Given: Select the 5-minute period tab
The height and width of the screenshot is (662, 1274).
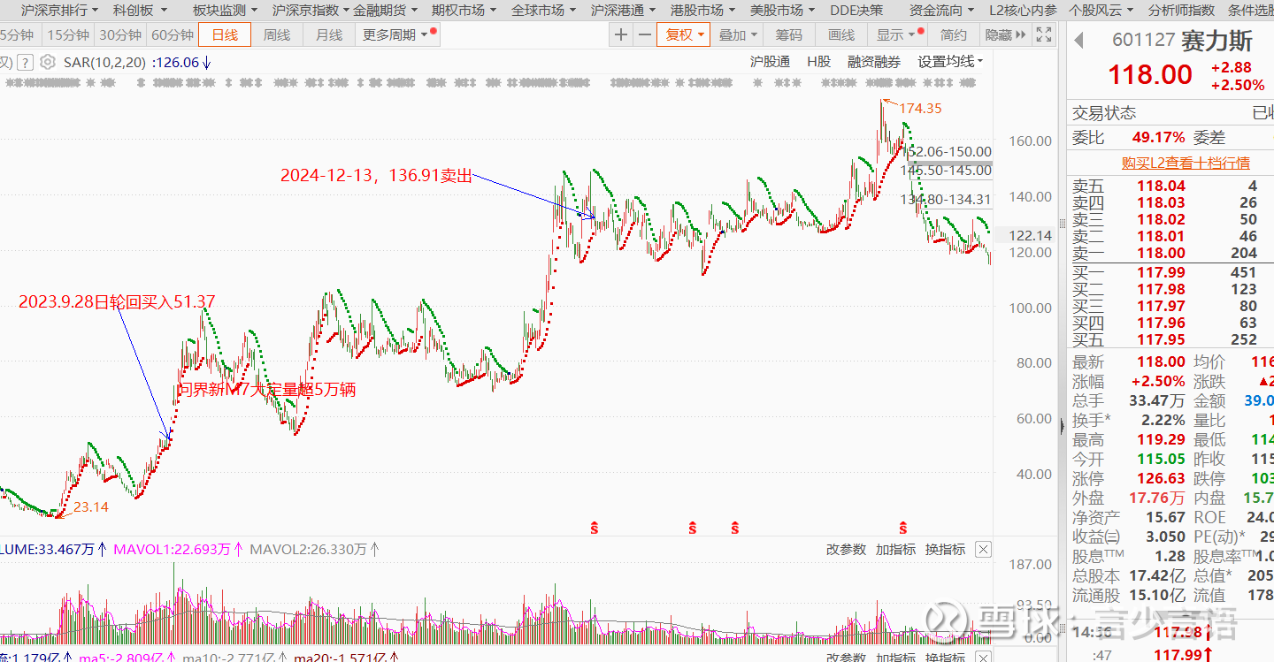Looking at the screenshot, I should click(x=18, y=34).
